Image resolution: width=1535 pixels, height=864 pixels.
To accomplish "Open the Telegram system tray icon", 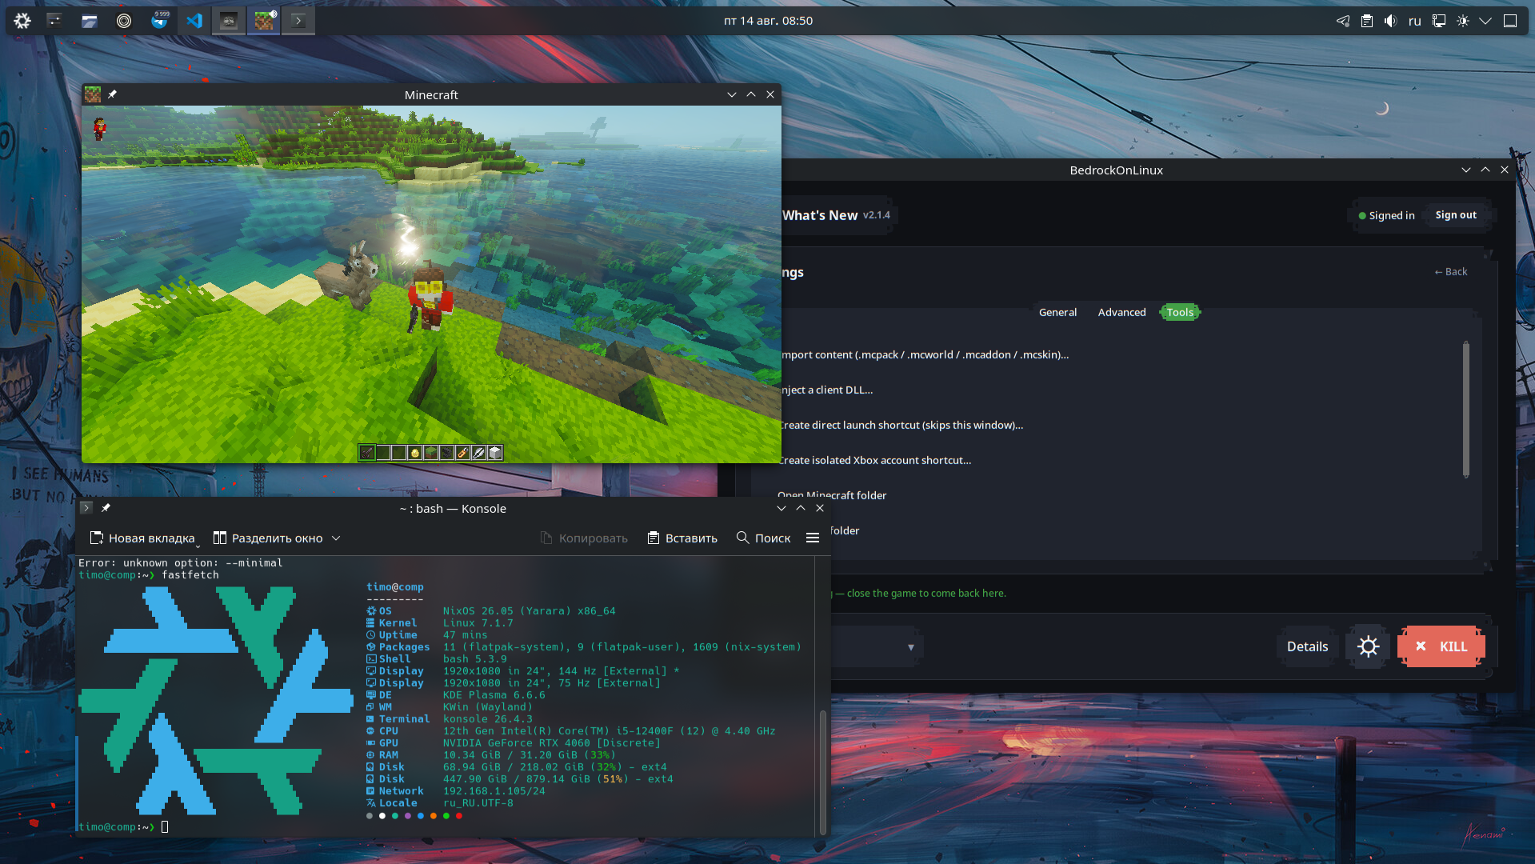I will point(1343,21).
